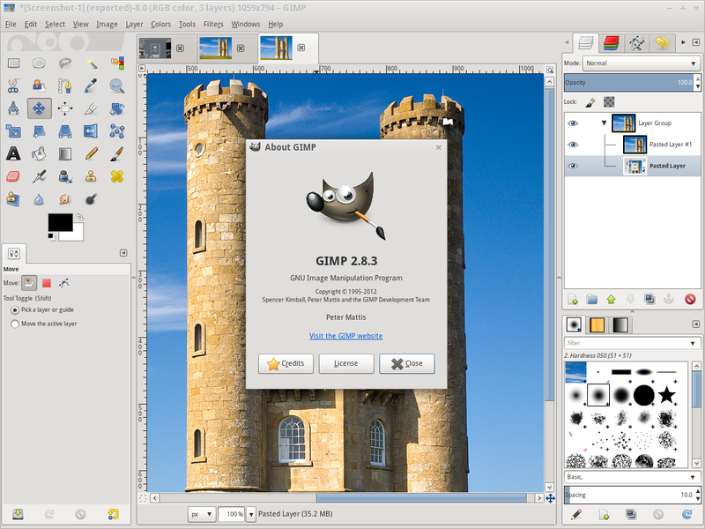Open the File menu

11,24
